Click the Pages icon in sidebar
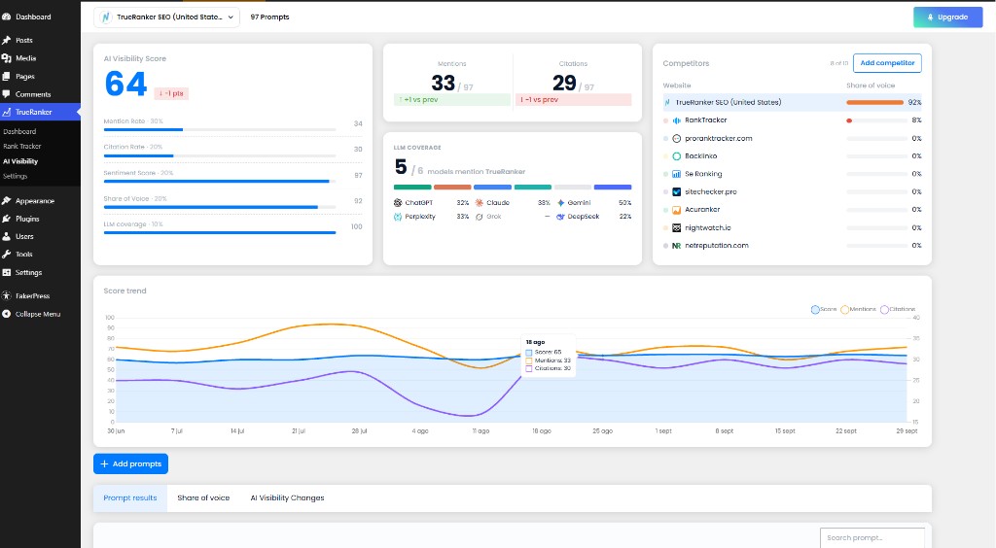Screen dimensions: 996x548 [x=7, y=76]
